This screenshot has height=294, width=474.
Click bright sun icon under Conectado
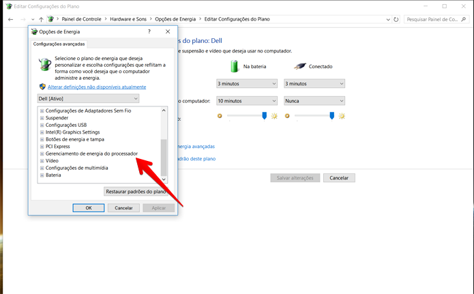[x=342, y=116]
